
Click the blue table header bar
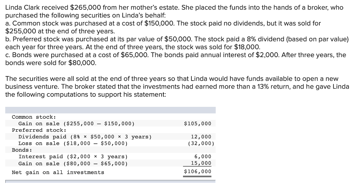coord(110,110)
